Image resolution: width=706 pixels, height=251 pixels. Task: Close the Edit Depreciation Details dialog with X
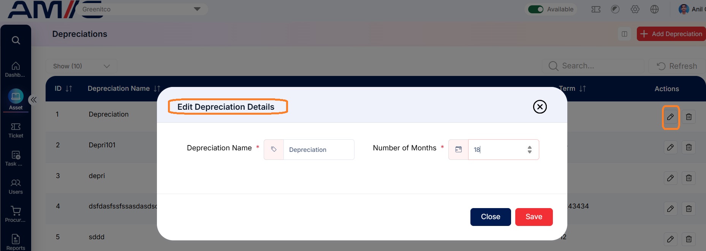point(540,107)
